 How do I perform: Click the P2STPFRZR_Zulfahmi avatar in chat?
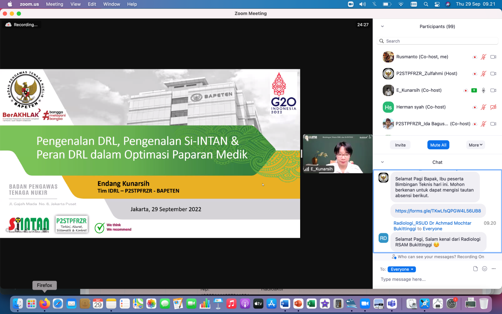pyautogui.click(x=383, y=178)
